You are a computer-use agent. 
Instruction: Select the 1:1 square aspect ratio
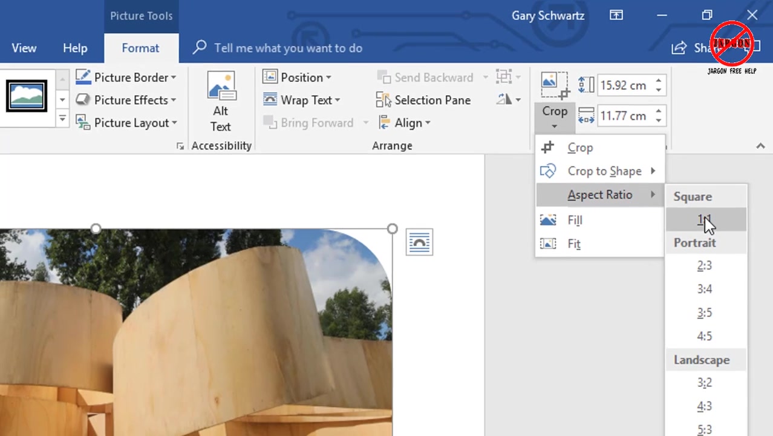point(704,219)
